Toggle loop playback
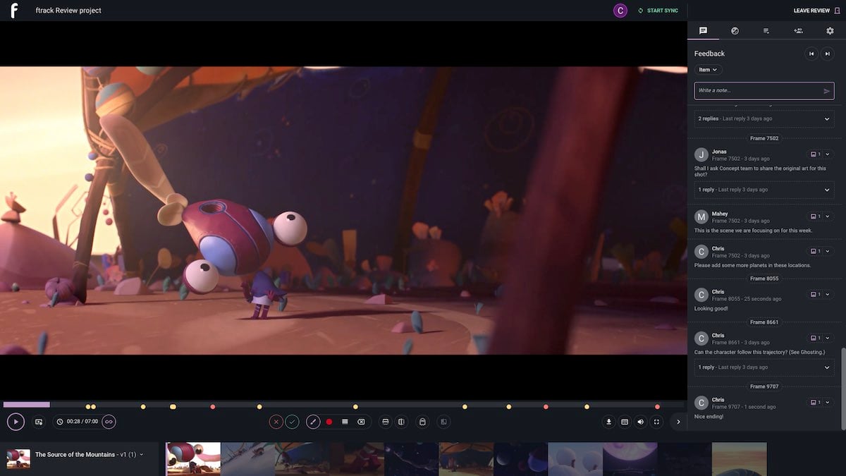Screen dimensions: 846x476 point(109,422)
